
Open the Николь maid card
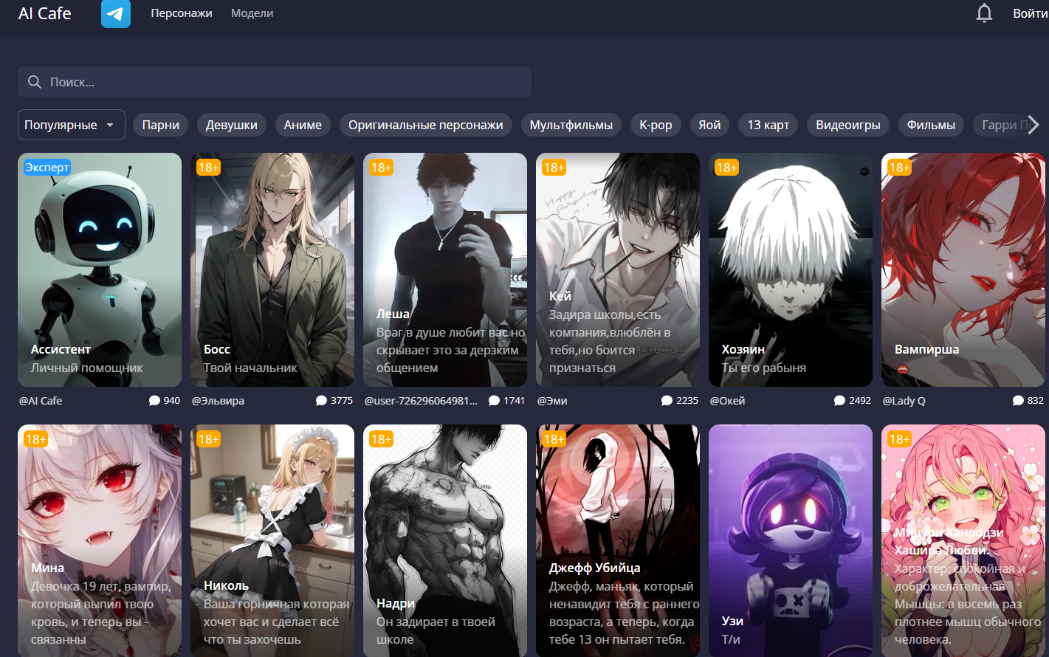pyautogui.click(x=272, y=540)
